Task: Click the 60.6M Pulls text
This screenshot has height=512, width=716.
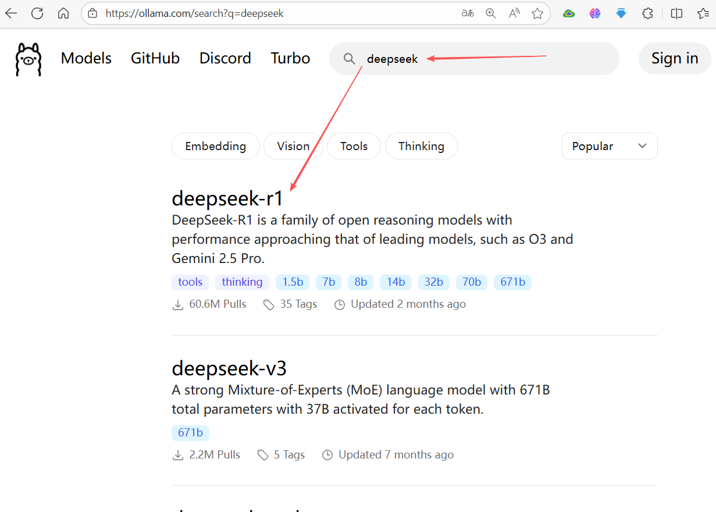Action: (218, 304)
